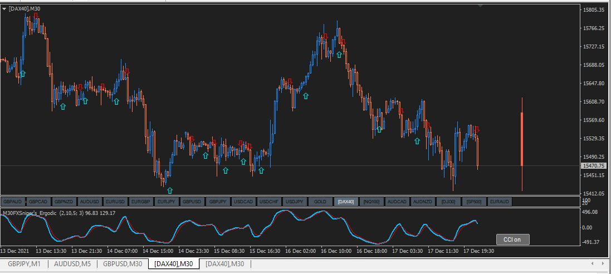The width and height of the screenshot is (611, 274).
Task: Click price axis value 15451.15
Action: pos(595,175)
